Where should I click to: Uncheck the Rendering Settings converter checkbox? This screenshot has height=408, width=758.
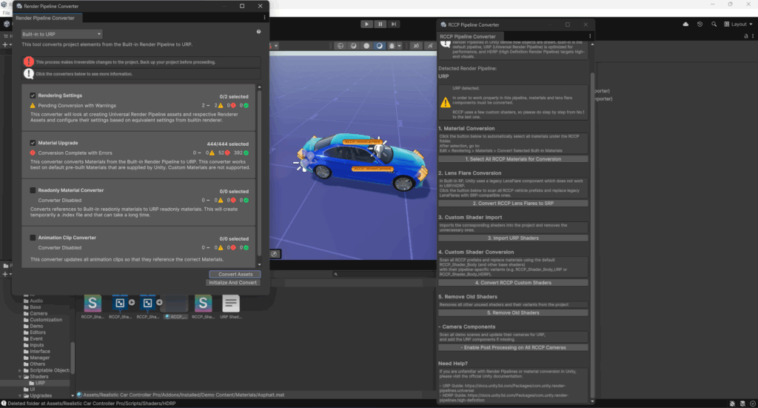33,96
